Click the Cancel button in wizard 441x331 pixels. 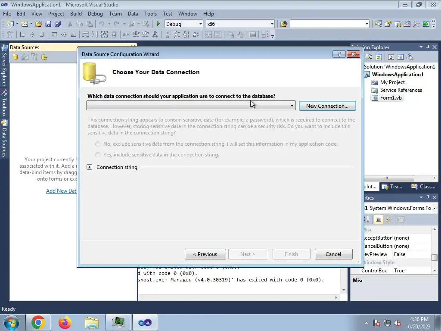point(334,254)
